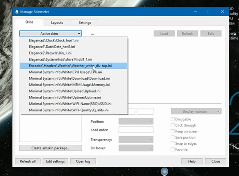239x176 pixels.
Task: Minimize the Manage Rainmeter window
Action: [x=195, y=12]
